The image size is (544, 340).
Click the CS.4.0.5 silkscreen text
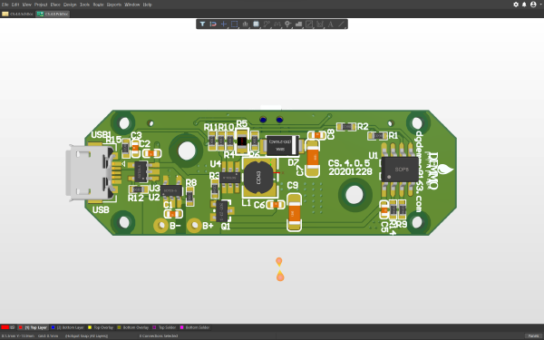tap(349, 163)
